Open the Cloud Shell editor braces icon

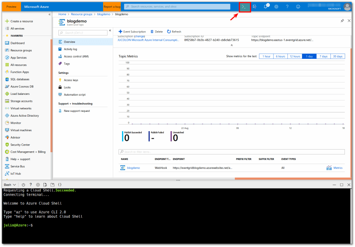pyautogui.click(x=60, y=185)
